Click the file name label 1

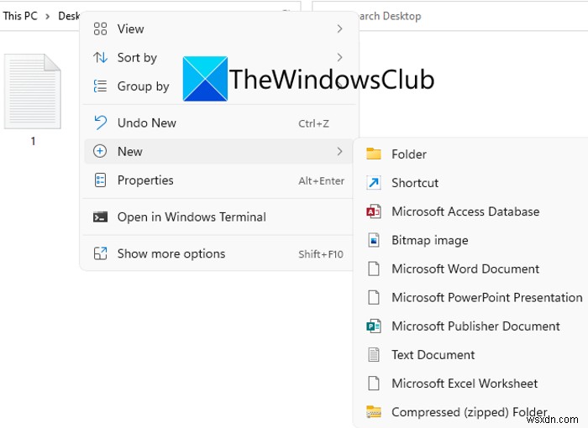(x=33, y=141)
